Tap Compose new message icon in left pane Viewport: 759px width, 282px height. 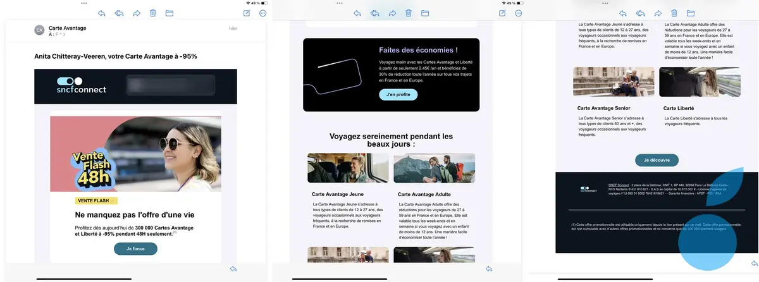click(x=246, y=13)
